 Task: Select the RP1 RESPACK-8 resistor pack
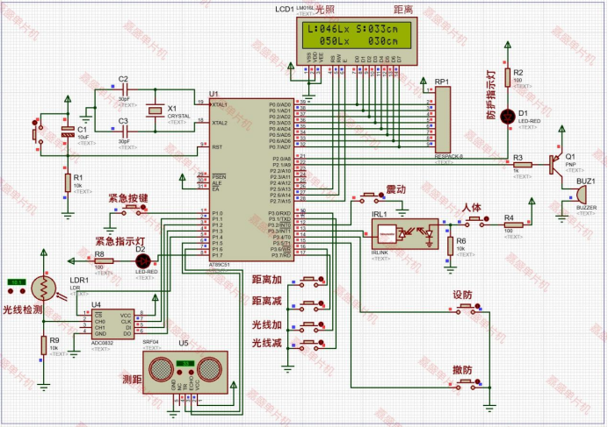click(443, 120)
